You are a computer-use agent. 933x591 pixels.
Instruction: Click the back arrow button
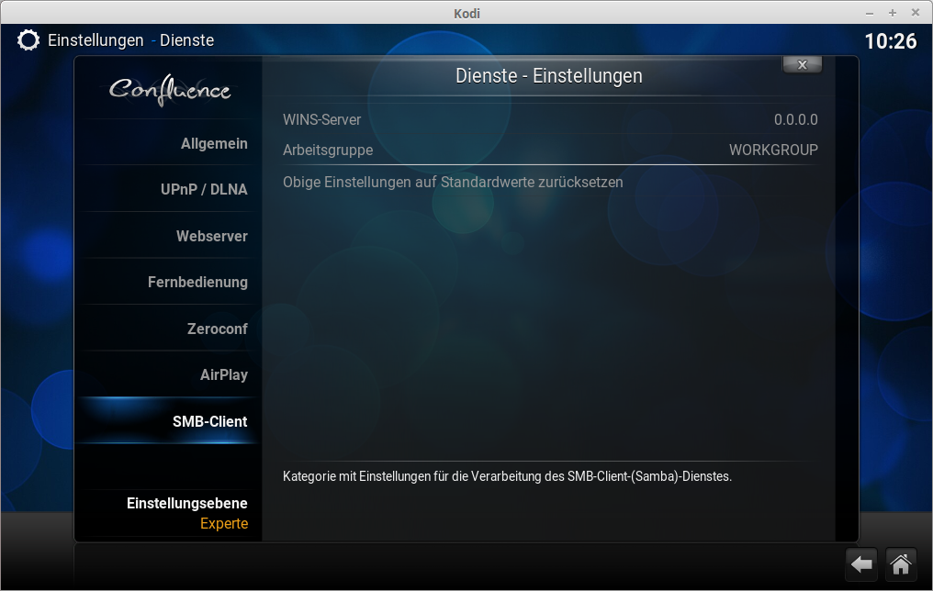pyautogui.click(x=860, y=564)
